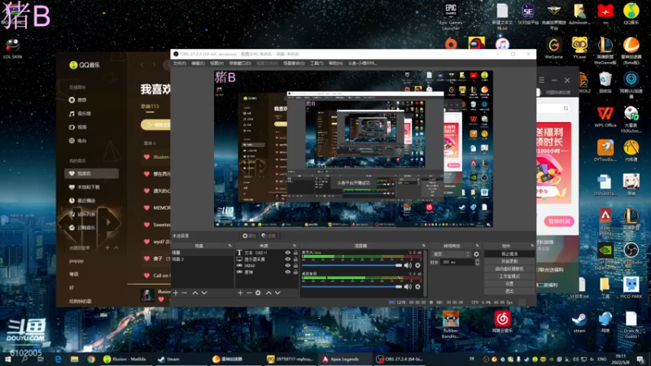
Task: Pop out the 场景 dock panel
Action: coord(229,246)
